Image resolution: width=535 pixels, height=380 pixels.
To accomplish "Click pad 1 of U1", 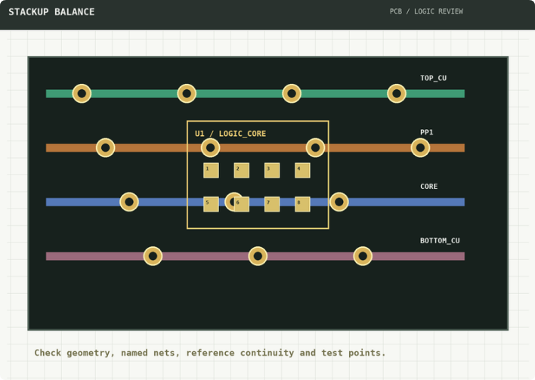I will click(211, 171).
